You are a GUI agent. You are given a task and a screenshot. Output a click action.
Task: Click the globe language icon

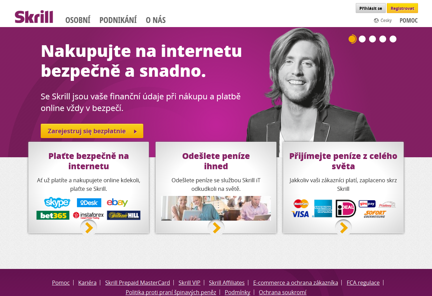376,21
